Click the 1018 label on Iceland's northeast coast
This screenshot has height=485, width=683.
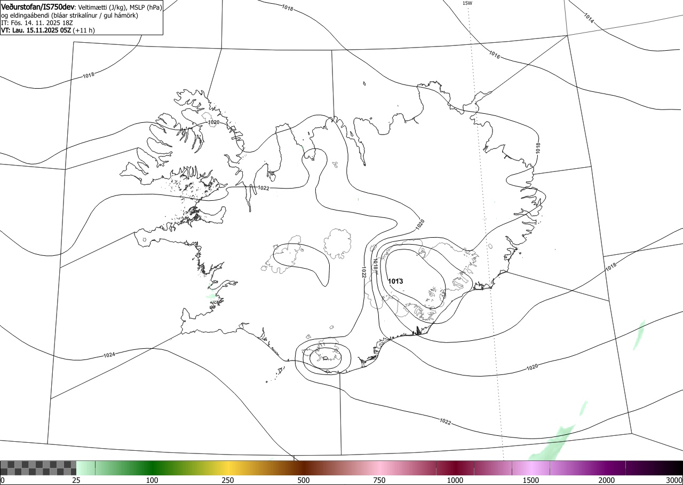(x=538, y=148)
